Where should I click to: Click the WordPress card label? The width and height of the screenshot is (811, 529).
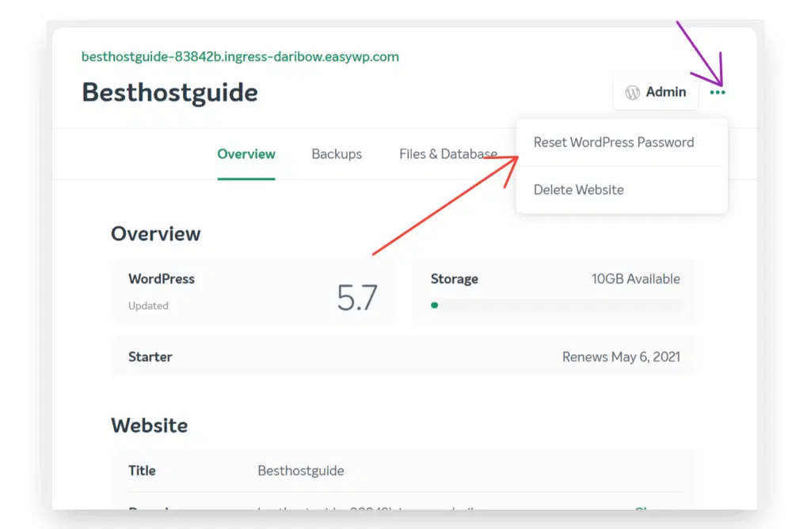tap(162, 279)
